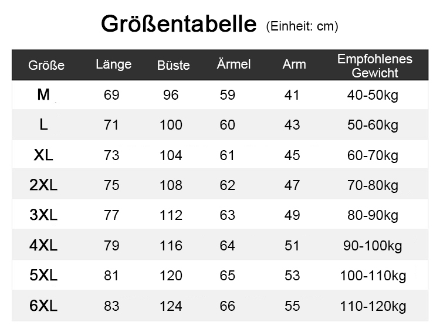The width and height of the screenshot is (440, 329).
Task: Select the Ärmel column header
Action: tap(233, 64)
